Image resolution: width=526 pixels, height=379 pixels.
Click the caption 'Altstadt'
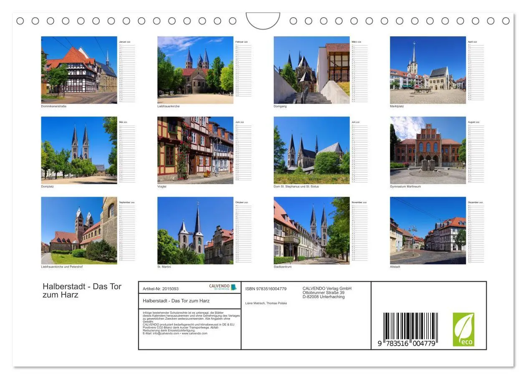pyautogui.click(x=395, y=267)
